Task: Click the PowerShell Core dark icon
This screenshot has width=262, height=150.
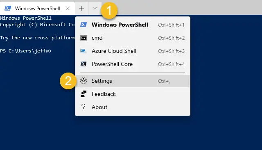Action: tap(84, 64)
